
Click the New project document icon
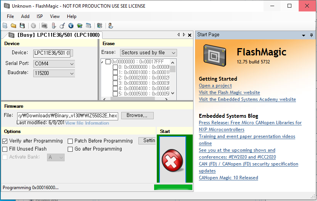coord(5,26)
